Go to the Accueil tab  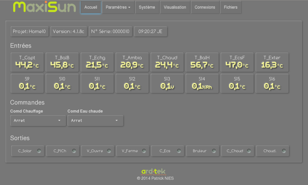pos(91,7)
